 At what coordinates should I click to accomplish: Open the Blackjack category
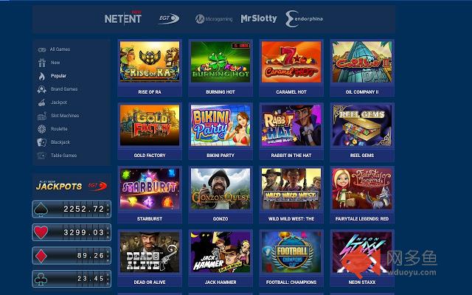click(60, 142)
